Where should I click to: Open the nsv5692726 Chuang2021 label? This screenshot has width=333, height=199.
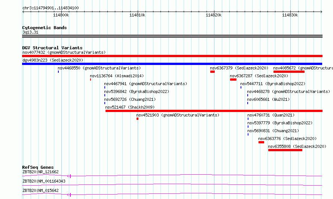coord(130,99)
